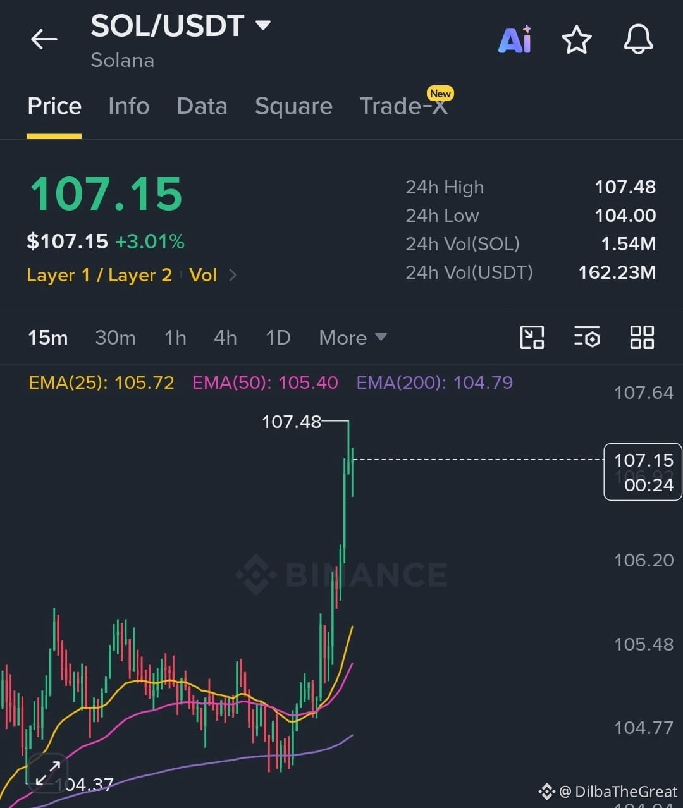Tap the 104.77 price axis label

pyautogui.click(x=644, y=728)
